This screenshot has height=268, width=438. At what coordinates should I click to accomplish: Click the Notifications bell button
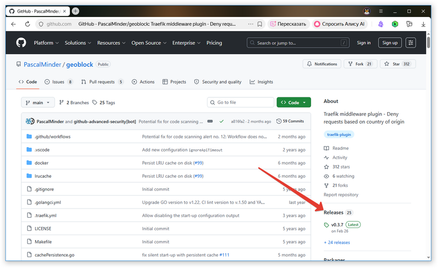coord(322,64)
